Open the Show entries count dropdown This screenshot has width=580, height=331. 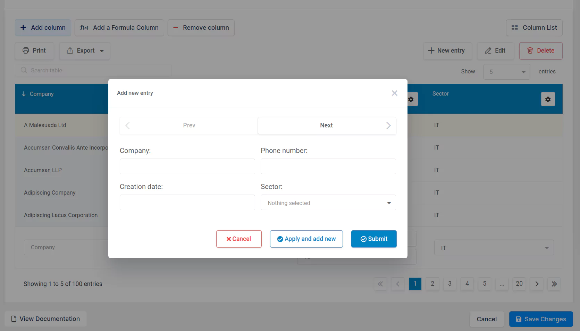[507, 72]
